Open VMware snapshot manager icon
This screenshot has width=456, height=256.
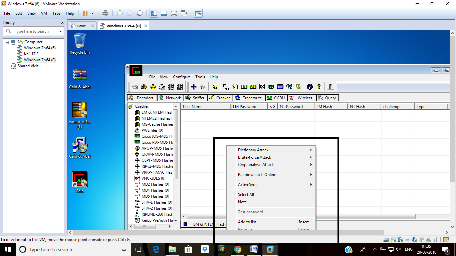coord(140,13)
